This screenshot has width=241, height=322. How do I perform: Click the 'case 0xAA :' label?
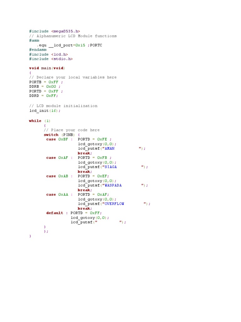coord(59,194)
